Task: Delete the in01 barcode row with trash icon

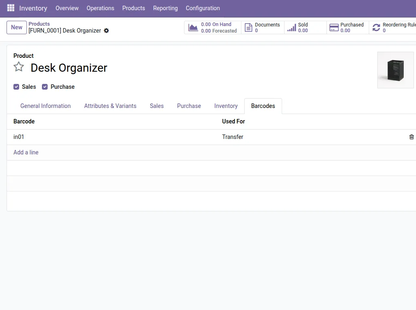Action: (412, 137)
